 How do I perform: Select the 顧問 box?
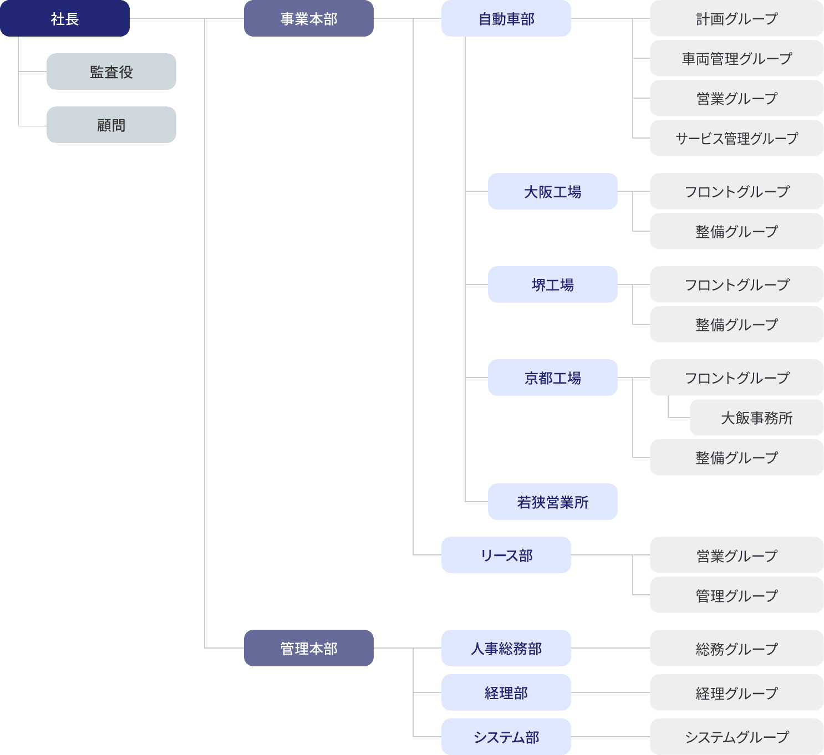(x=111, y=125)
